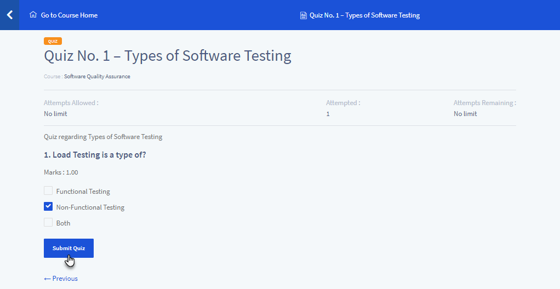Click the large quiz title heading
Viewport: 560px width, 289px height.
coord(167,56)
